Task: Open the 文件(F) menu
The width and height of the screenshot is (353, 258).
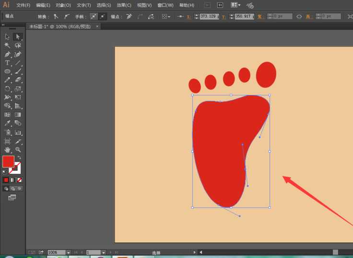Action: (x=23, y=5)
